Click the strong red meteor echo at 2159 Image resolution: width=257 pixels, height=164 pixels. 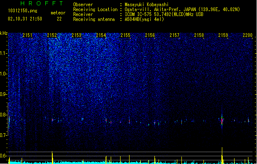coord(222,121)
